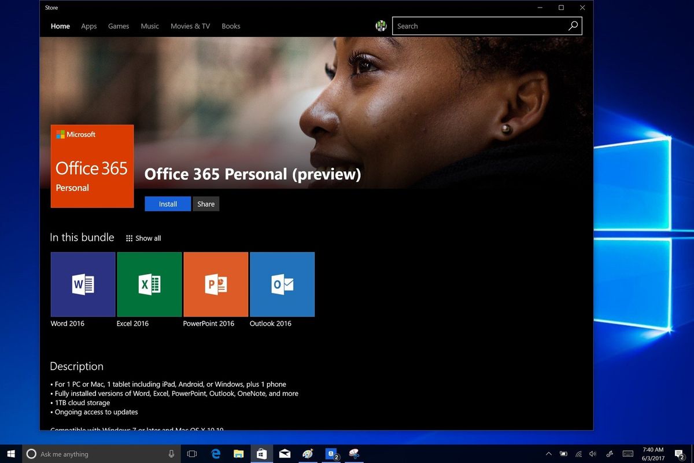Click inside the Store search field

(480, 26)
